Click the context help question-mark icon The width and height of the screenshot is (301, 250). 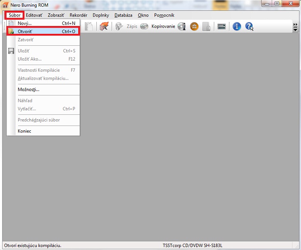(249, 26)
